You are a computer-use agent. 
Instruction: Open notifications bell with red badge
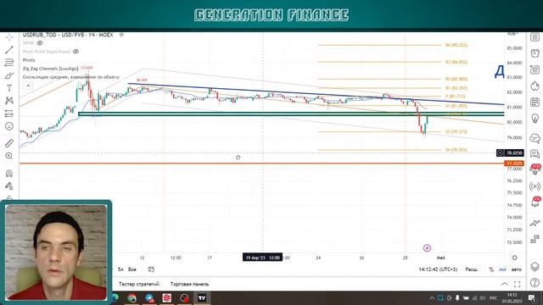(x=535, y=202)
